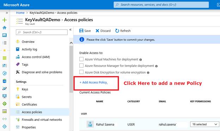Viewport: 220px width, 131px height.
Task: Focus the Key vault menu Search (Ctrl+/) field
Action: pos(42,32)
